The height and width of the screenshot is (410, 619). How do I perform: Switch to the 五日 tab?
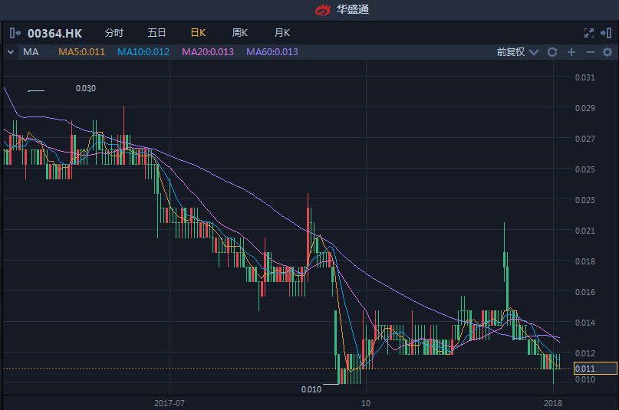[156, 33]
